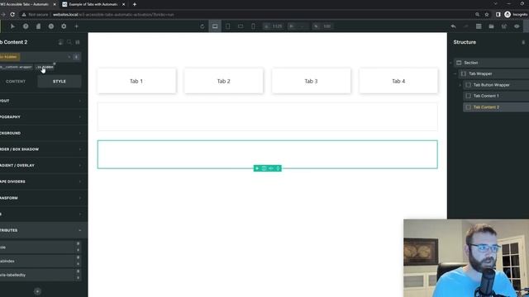Click the Tab 3 button on the canvas

click(x=311, y=81)
